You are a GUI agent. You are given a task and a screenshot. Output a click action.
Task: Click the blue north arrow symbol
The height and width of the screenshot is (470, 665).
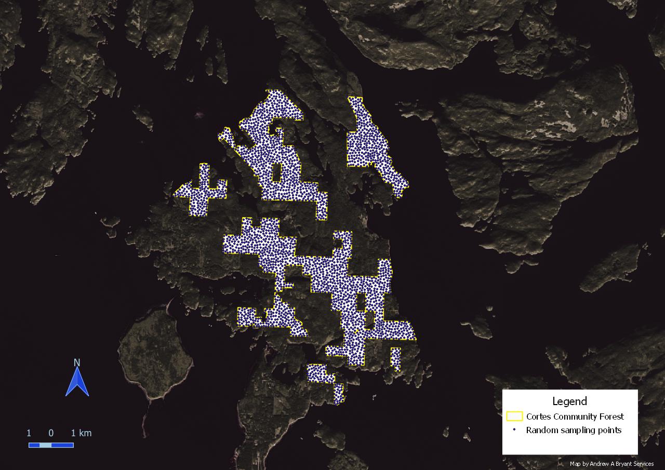tap(77, 383)
